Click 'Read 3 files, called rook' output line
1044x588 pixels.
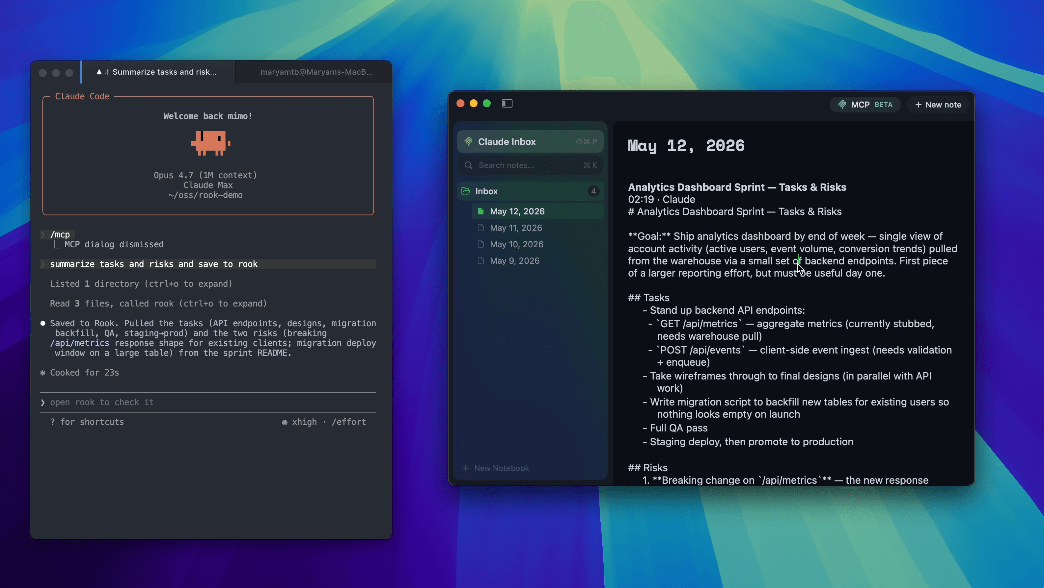coord(158,304)
